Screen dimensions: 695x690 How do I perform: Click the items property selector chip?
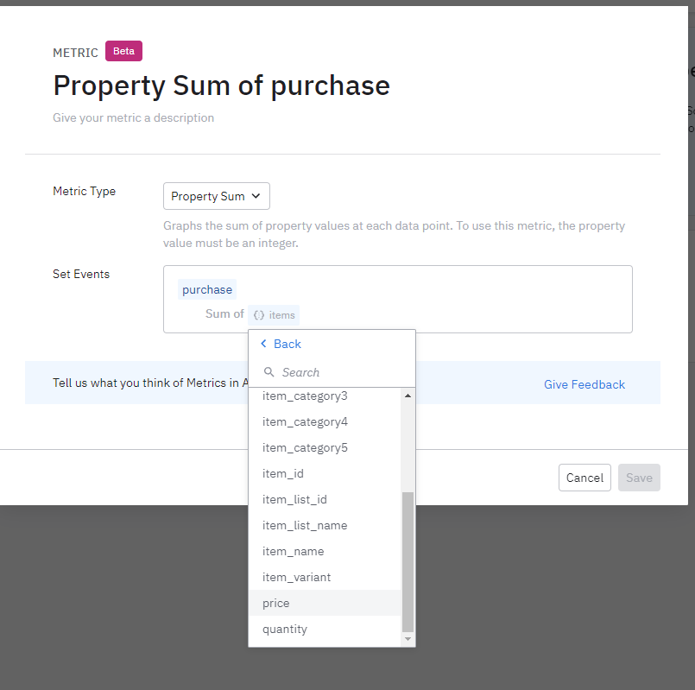274,315
